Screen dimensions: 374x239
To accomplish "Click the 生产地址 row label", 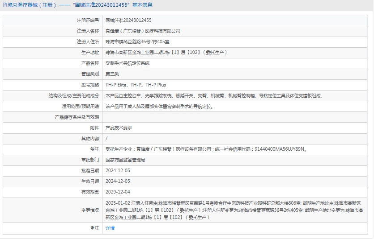I will tap(90, 53).
